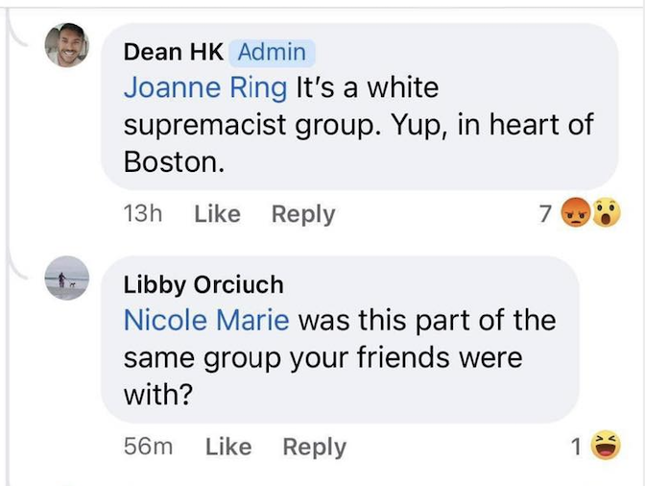Open Libby Orciuch's profile name link
The height and width of the screenshot is (486, 645).
click(203, 284)
